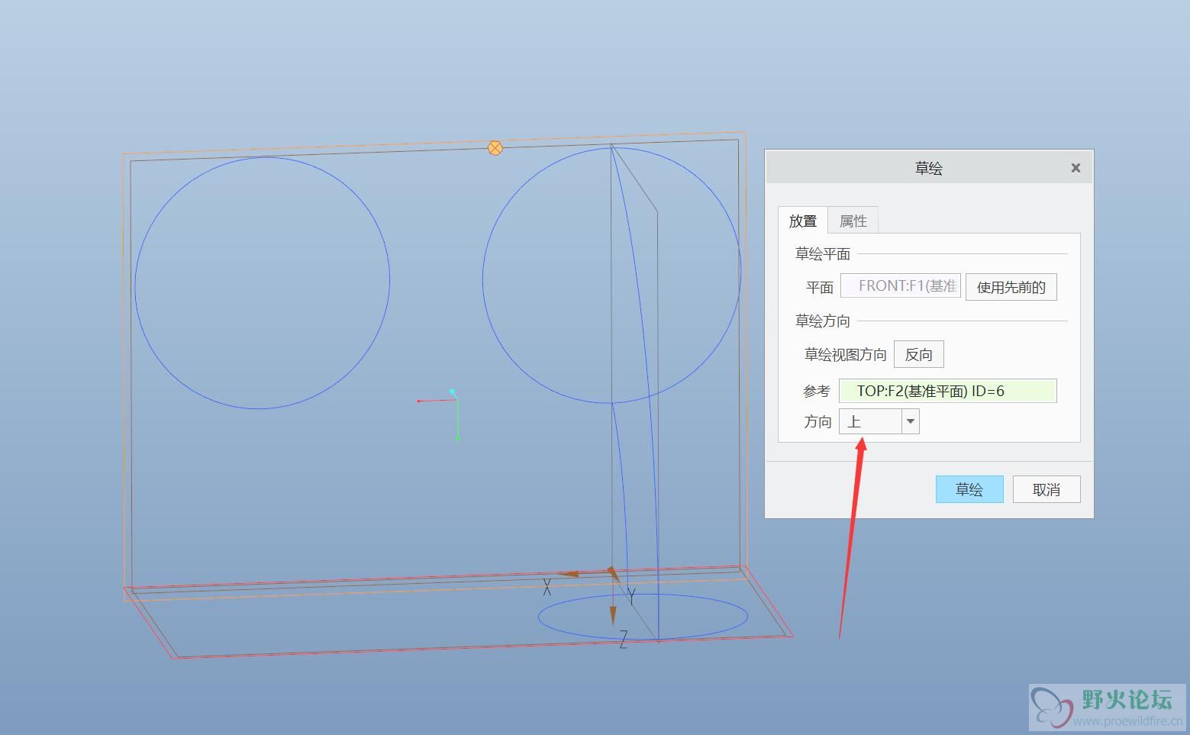The image size is (1190, 735).
Task: Click the downward brown arrow above the Z label
Action: coord(612,617)
